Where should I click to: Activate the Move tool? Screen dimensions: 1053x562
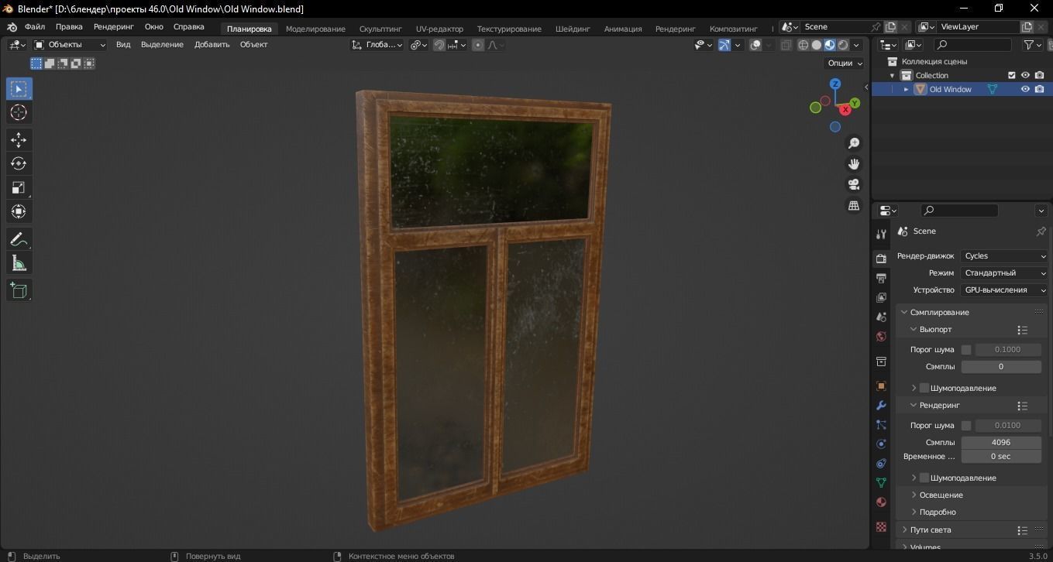coord(19,139)
